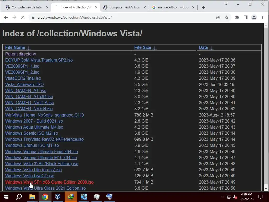The height and width of the screenshot is (202, 269).
Task: Click page scrollbar up arrow
Action: (266, 26)
